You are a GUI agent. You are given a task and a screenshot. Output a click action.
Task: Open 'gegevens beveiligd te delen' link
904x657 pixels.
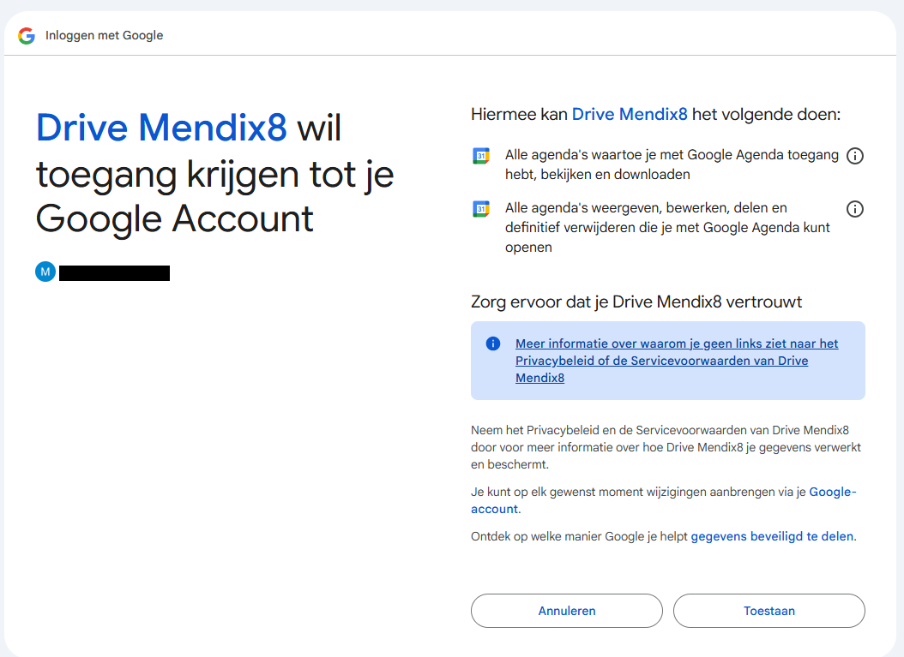772,536
